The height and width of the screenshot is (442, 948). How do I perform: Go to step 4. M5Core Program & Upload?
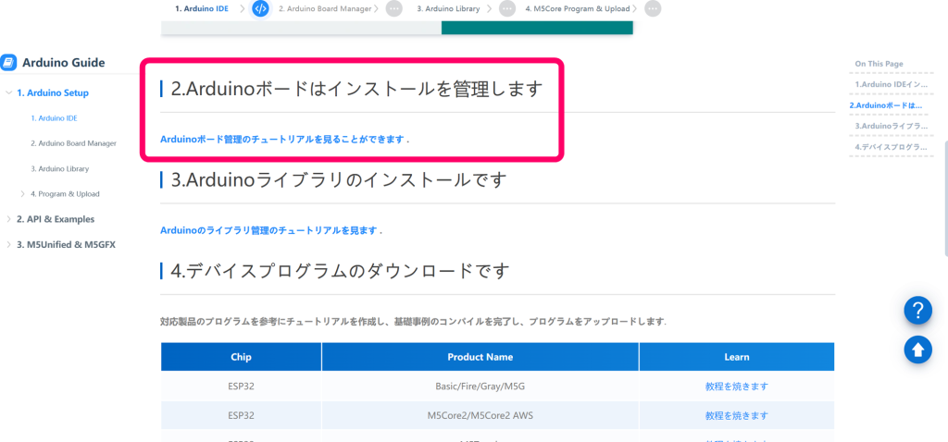coord(578,8)
